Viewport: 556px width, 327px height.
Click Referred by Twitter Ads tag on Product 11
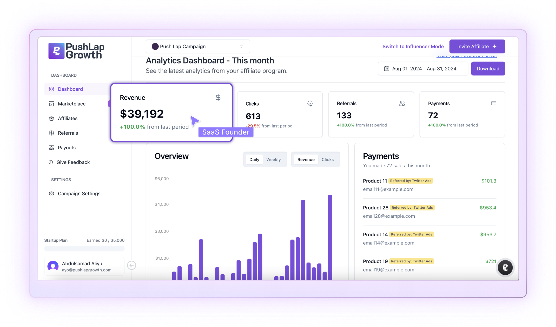click(x=411, y=181)
